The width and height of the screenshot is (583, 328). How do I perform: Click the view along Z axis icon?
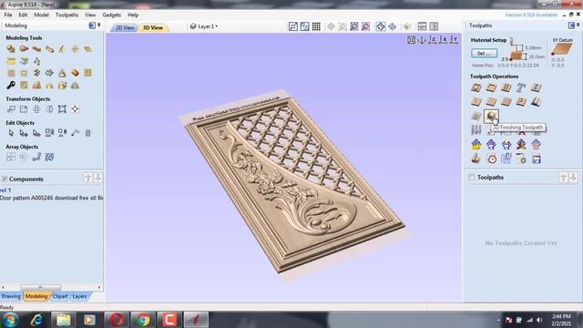[433, 40]
